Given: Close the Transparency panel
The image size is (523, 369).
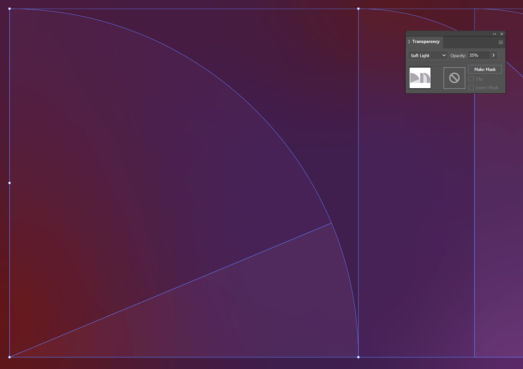Looking at the screenshot, I should (x=502, y=34).
